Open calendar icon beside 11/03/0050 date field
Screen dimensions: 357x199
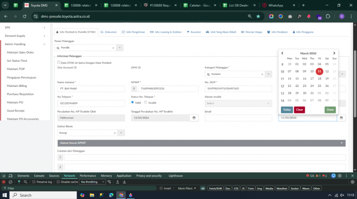(341, 118)
